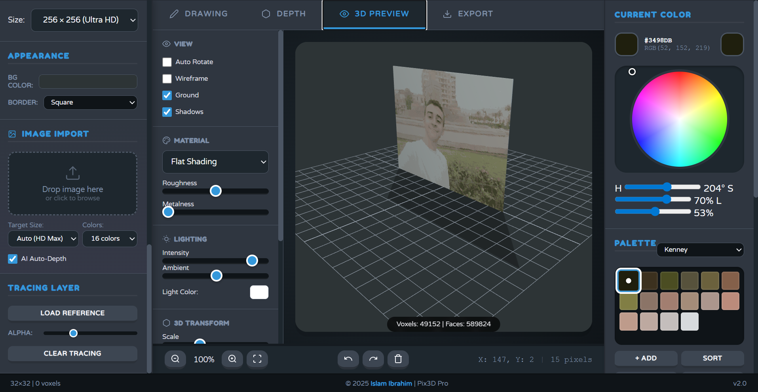This screenshot has width=758, height=392.
Task: Open the Export tab
Action: (468, 14)
